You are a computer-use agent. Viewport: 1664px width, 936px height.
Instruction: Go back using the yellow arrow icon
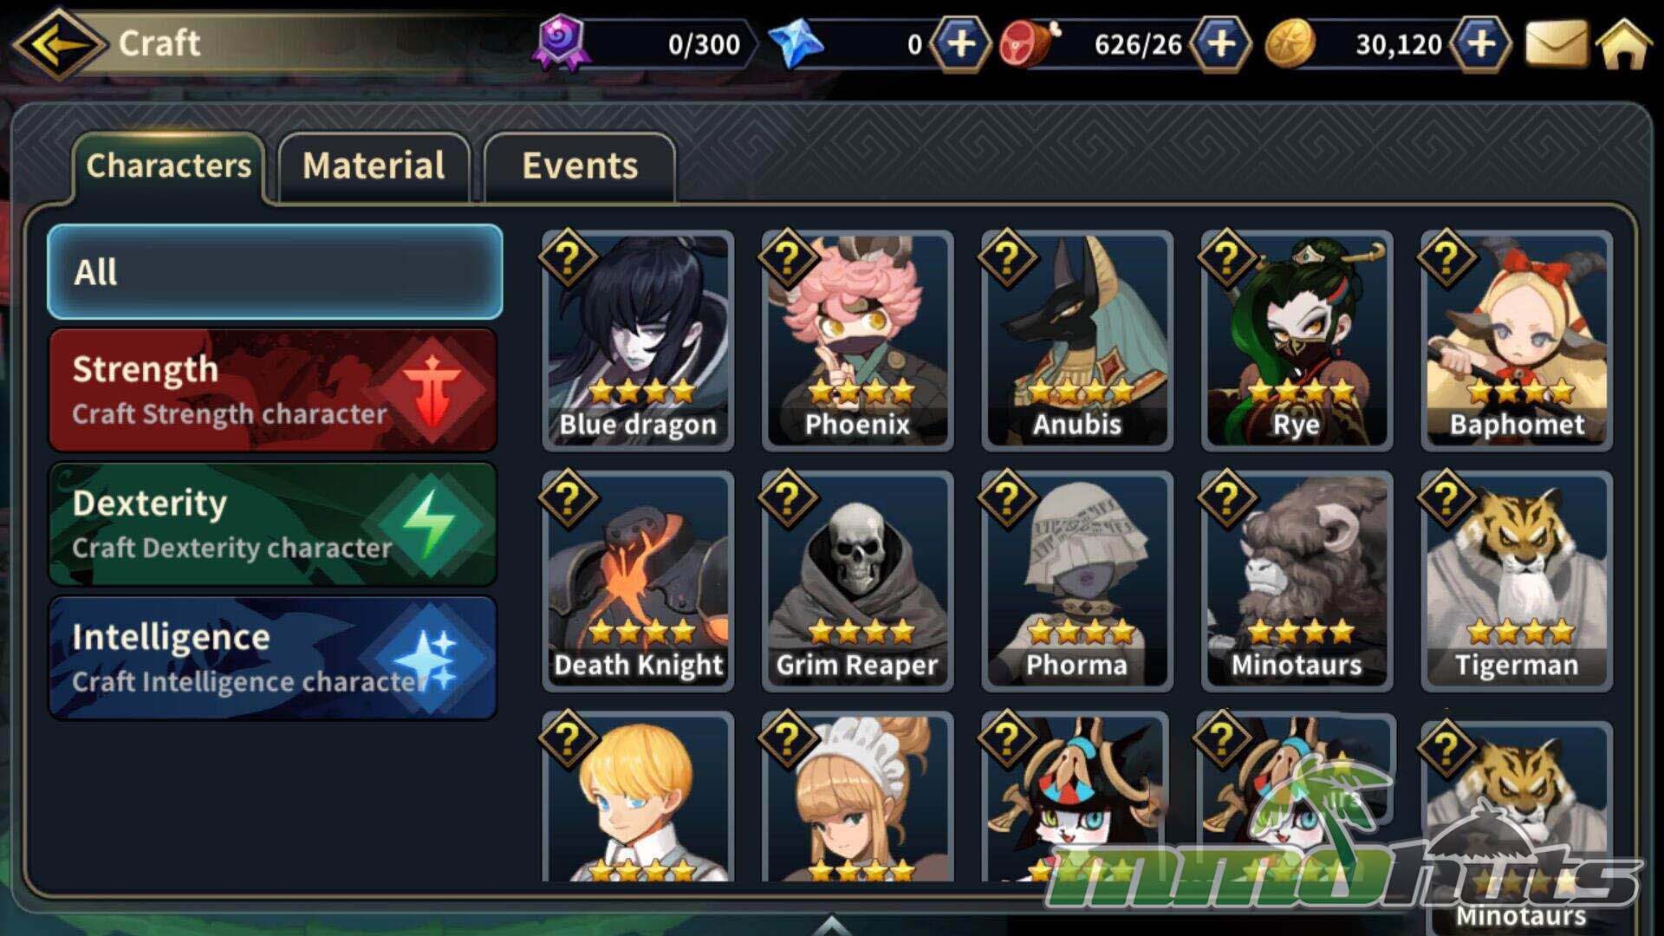coord(59,43)
